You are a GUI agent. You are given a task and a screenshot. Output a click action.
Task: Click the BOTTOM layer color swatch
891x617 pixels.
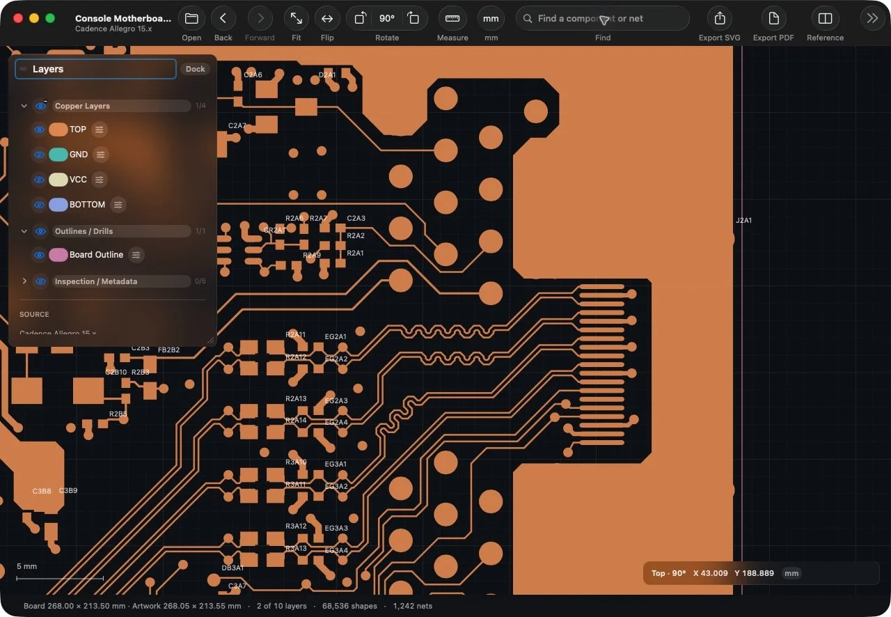[58, 205]
